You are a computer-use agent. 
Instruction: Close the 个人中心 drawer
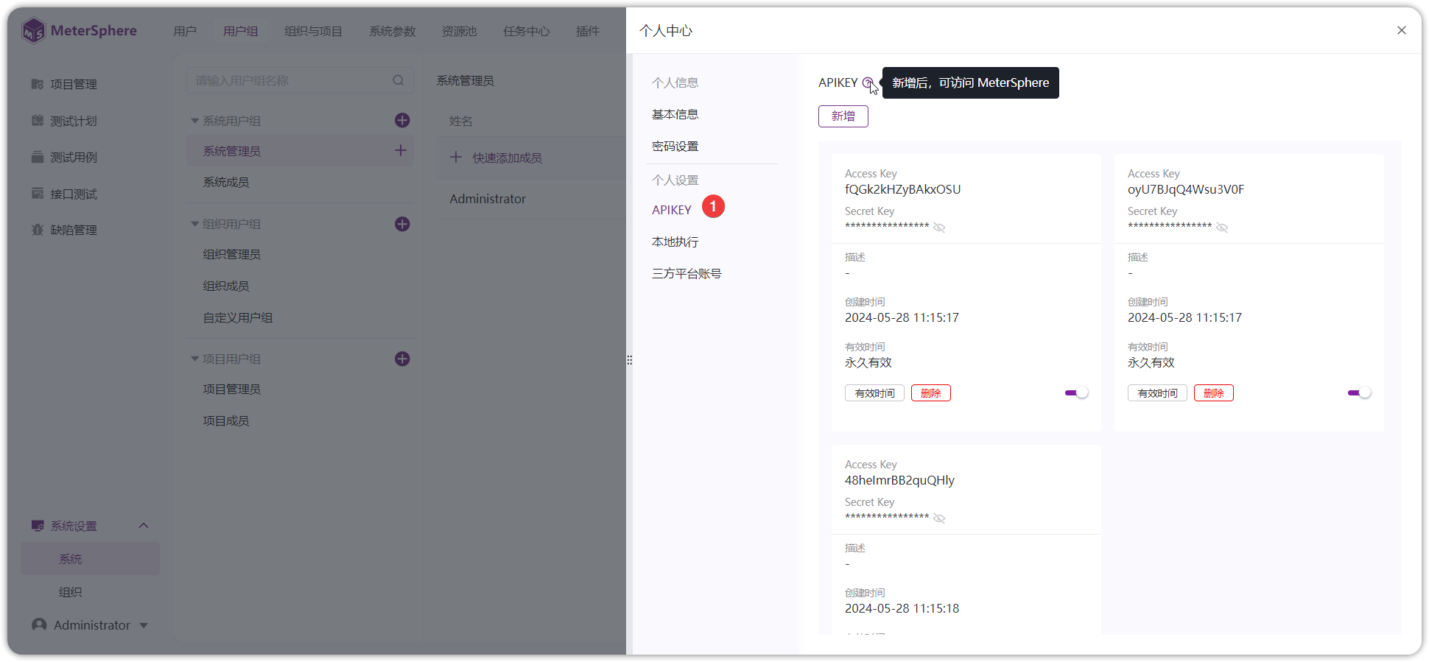point(1402,30)
